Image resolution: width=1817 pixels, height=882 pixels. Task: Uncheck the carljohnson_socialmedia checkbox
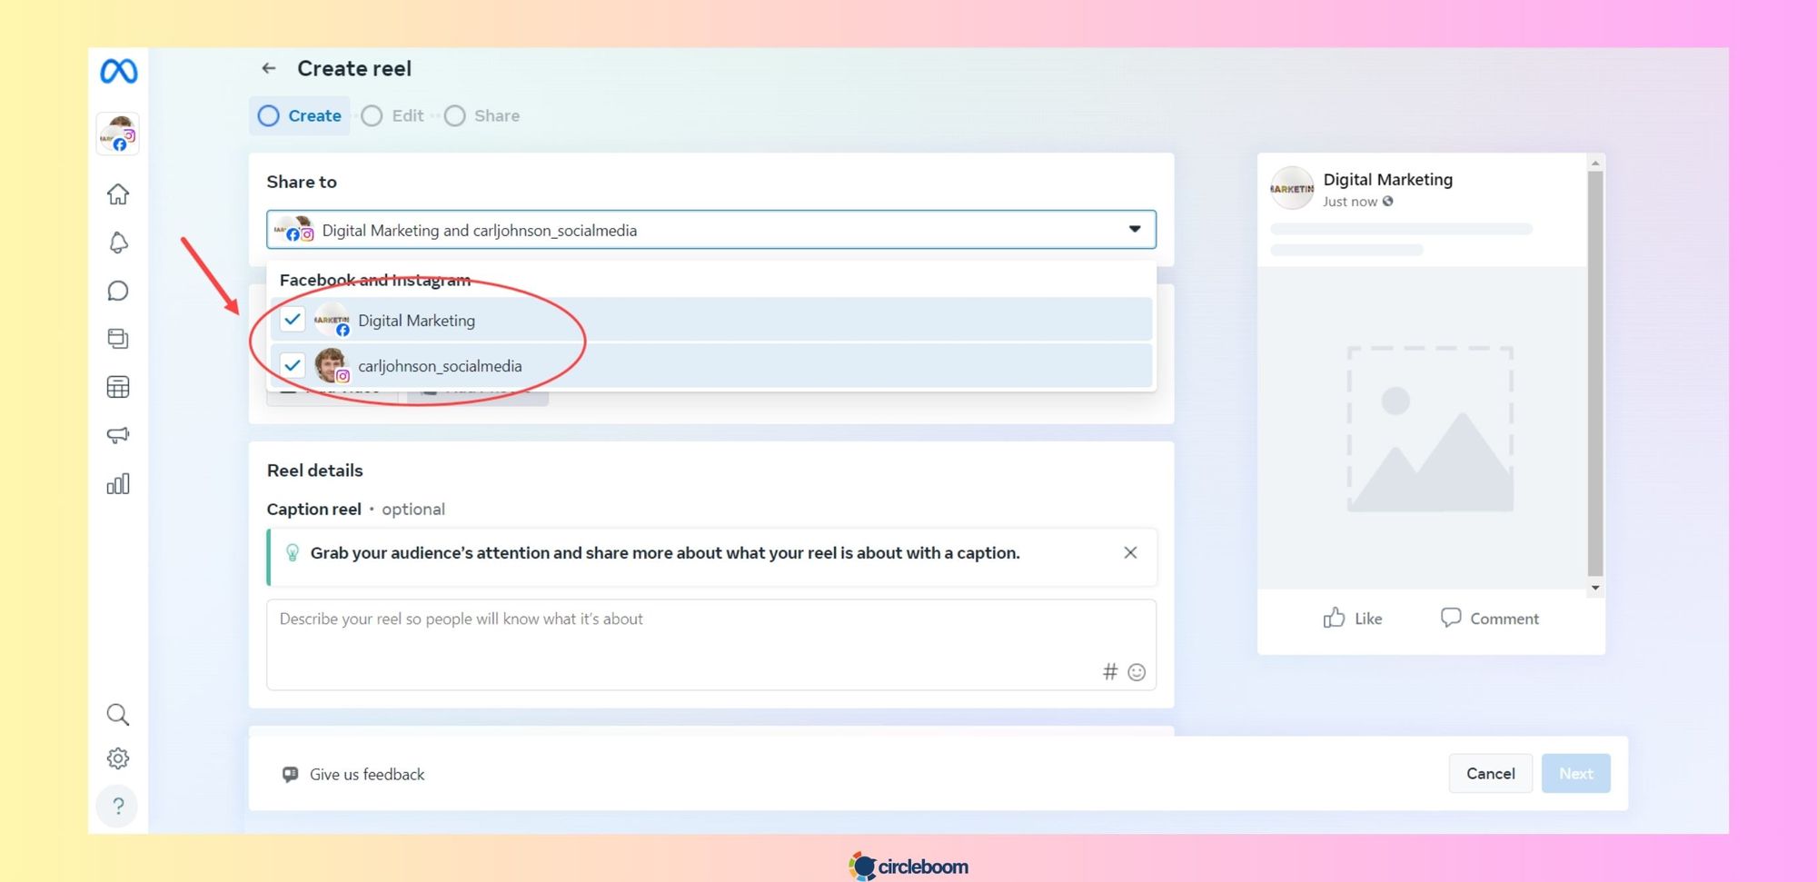[293, 365]
